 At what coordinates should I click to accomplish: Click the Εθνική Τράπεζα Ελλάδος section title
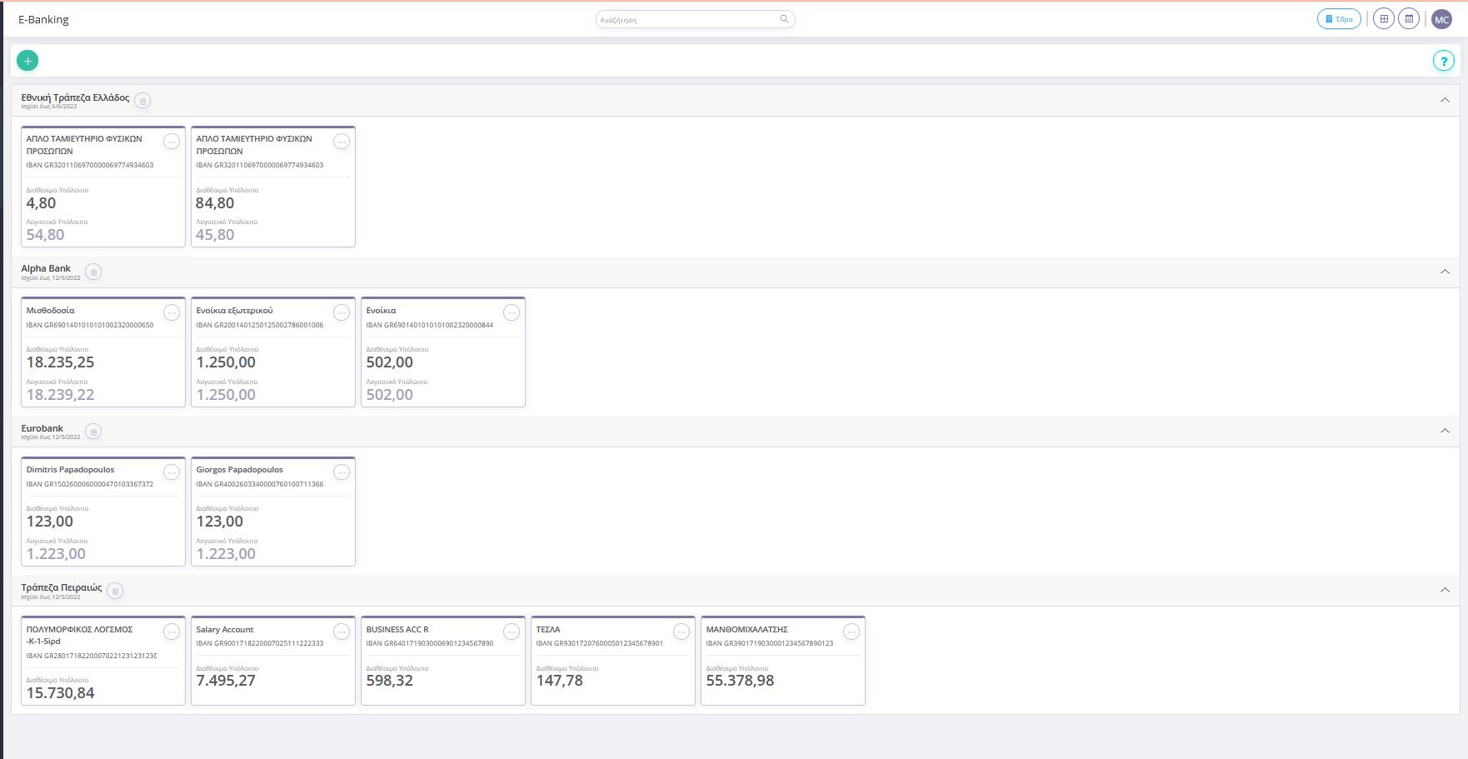tap(75, 97)
